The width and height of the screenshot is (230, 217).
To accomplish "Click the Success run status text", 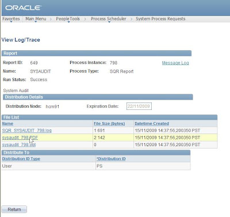I will tap(39, 79).
